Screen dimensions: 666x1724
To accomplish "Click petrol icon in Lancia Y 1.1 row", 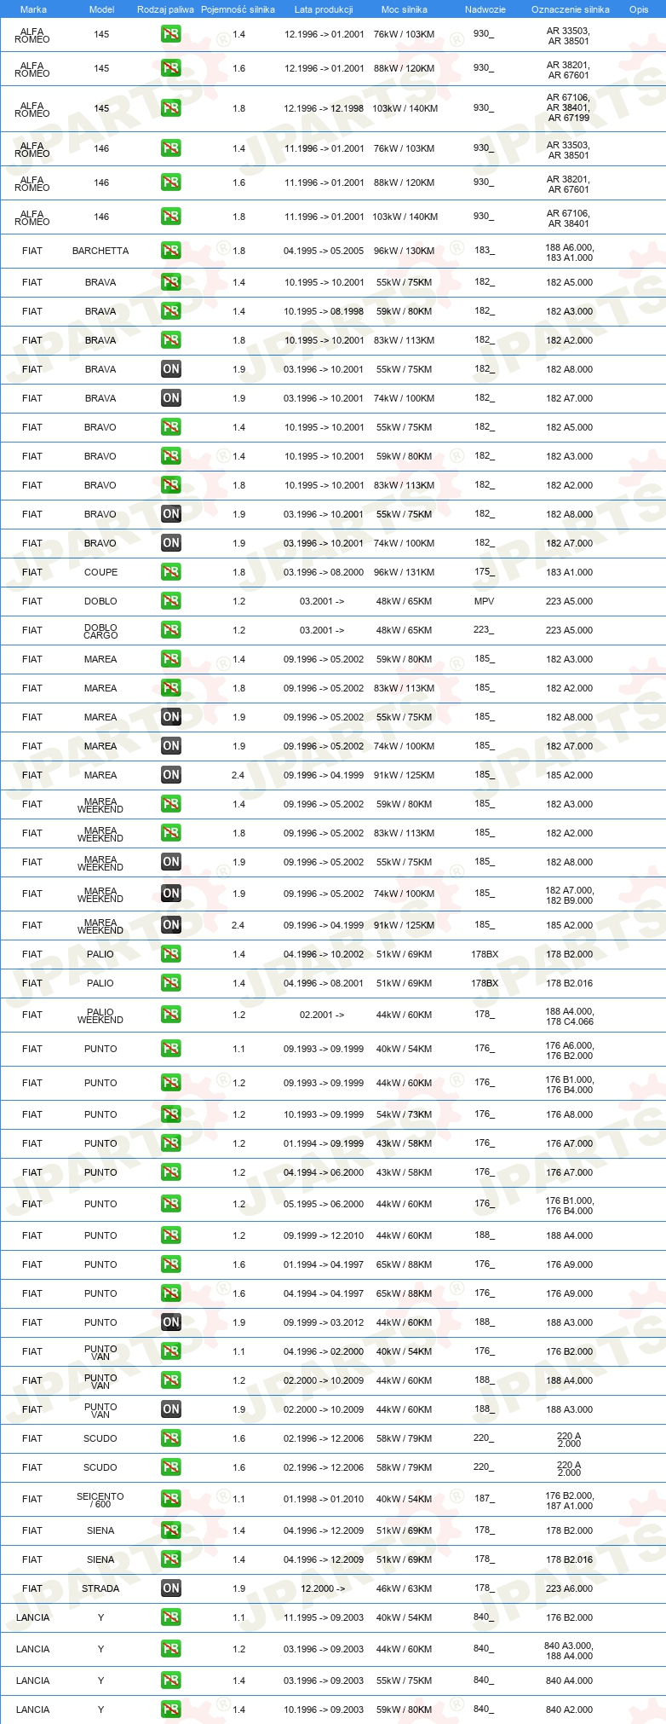I will [171, 1617].
